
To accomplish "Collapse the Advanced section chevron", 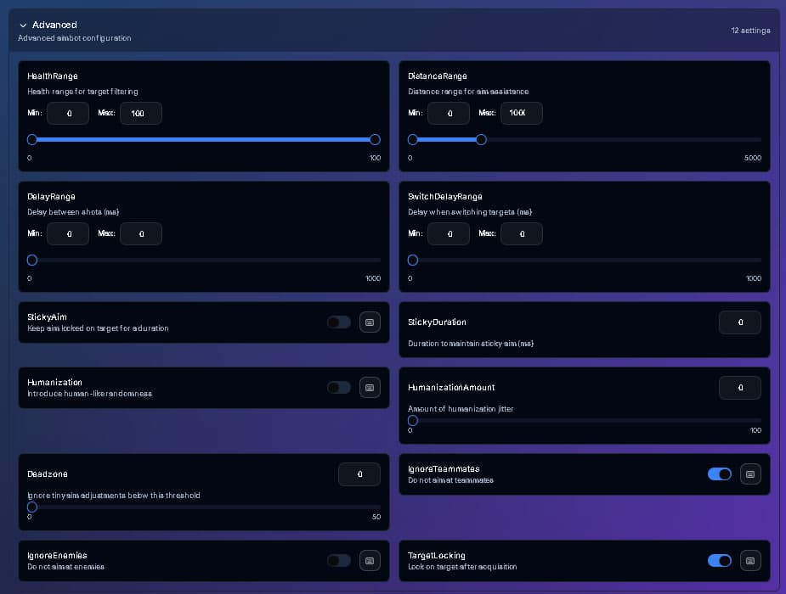I will pos(23,25).
